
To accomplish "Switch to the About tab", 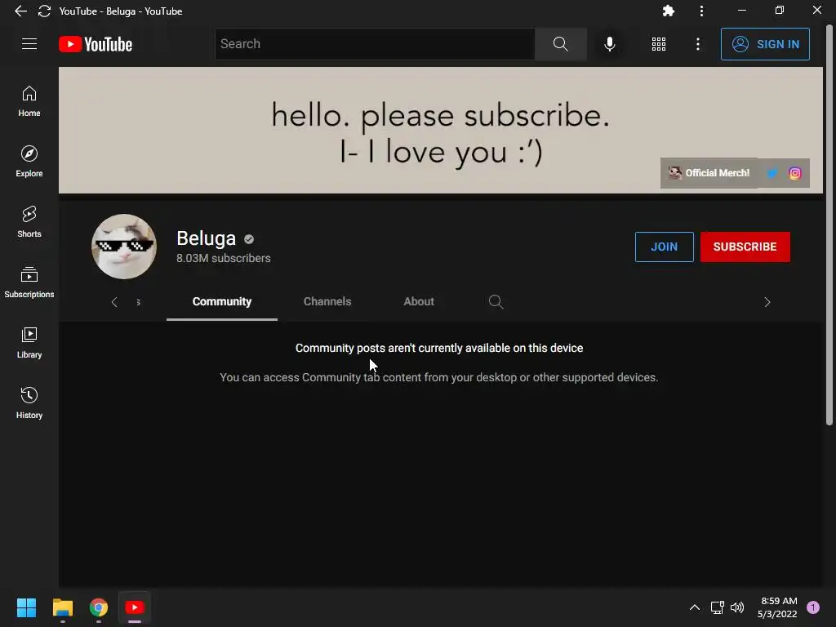I will coord(419,302).
